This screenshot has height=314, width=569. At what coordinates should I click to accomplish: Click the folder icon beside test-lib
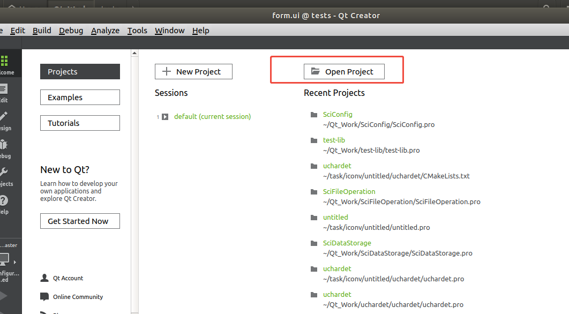[314, 140]
